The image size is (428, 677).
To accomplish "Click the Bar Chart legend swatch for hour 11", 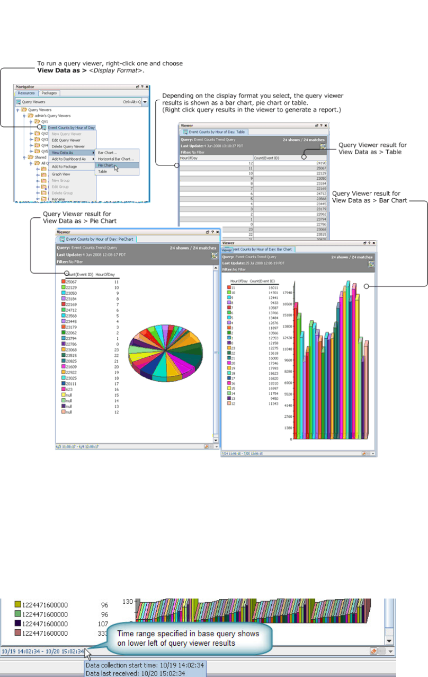I will coord(229,287).
